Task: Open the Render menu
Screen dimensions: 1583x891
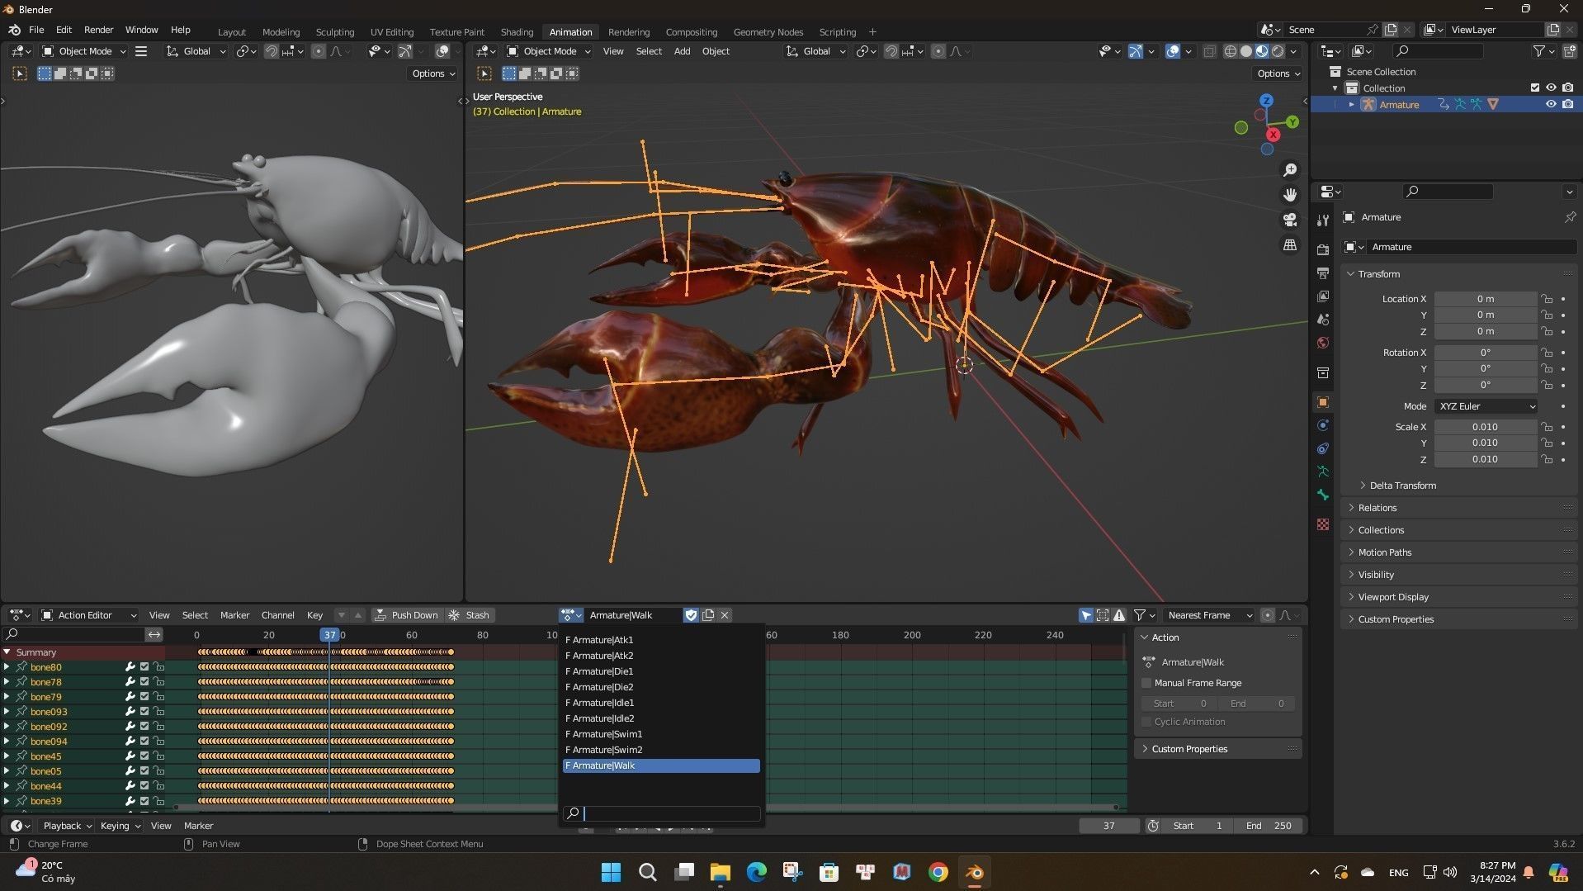Action: click(x=98, y=30)
